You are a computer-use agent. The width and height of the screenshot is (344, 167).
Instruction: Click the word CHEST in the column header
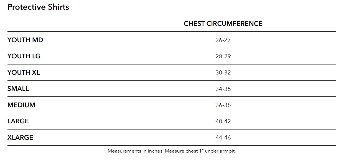click(x=194, y=24)
